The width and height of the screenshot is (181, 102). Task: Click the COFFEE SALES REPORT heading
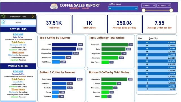coord(80,5)
